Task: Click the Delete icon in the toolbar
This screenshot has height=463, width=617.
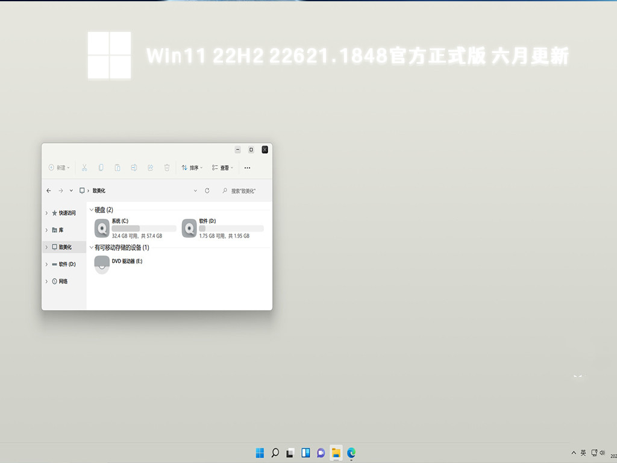Action: pyautogui.click(x=167, y=168)
